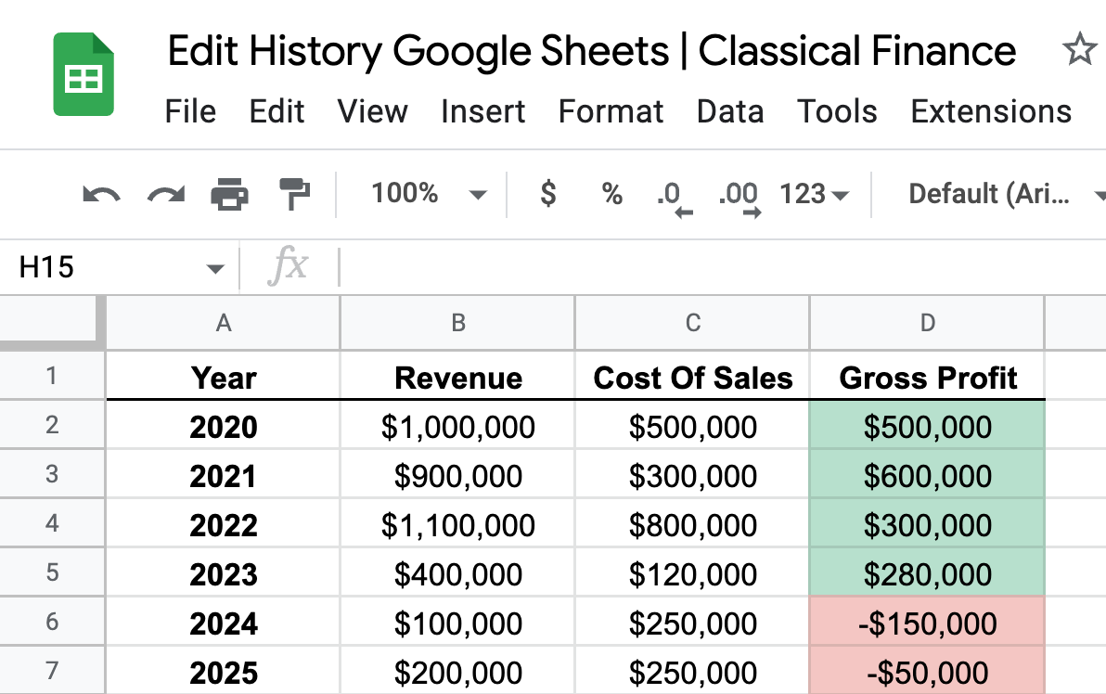
Task: Open the Format menu
Action: pos(611,111)
